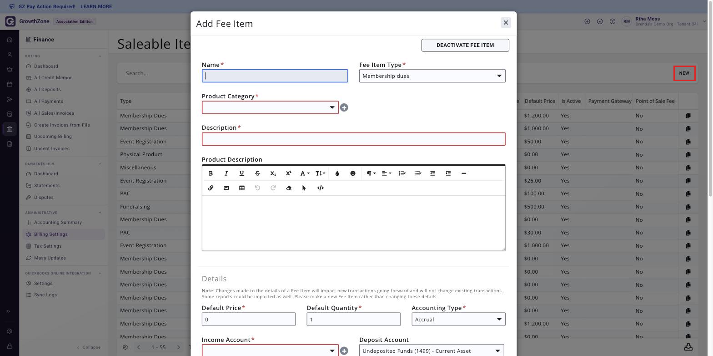Open the Product Category dropdown
The height and width of the screenshot is (356, 713).
click(x=270, y=107)
